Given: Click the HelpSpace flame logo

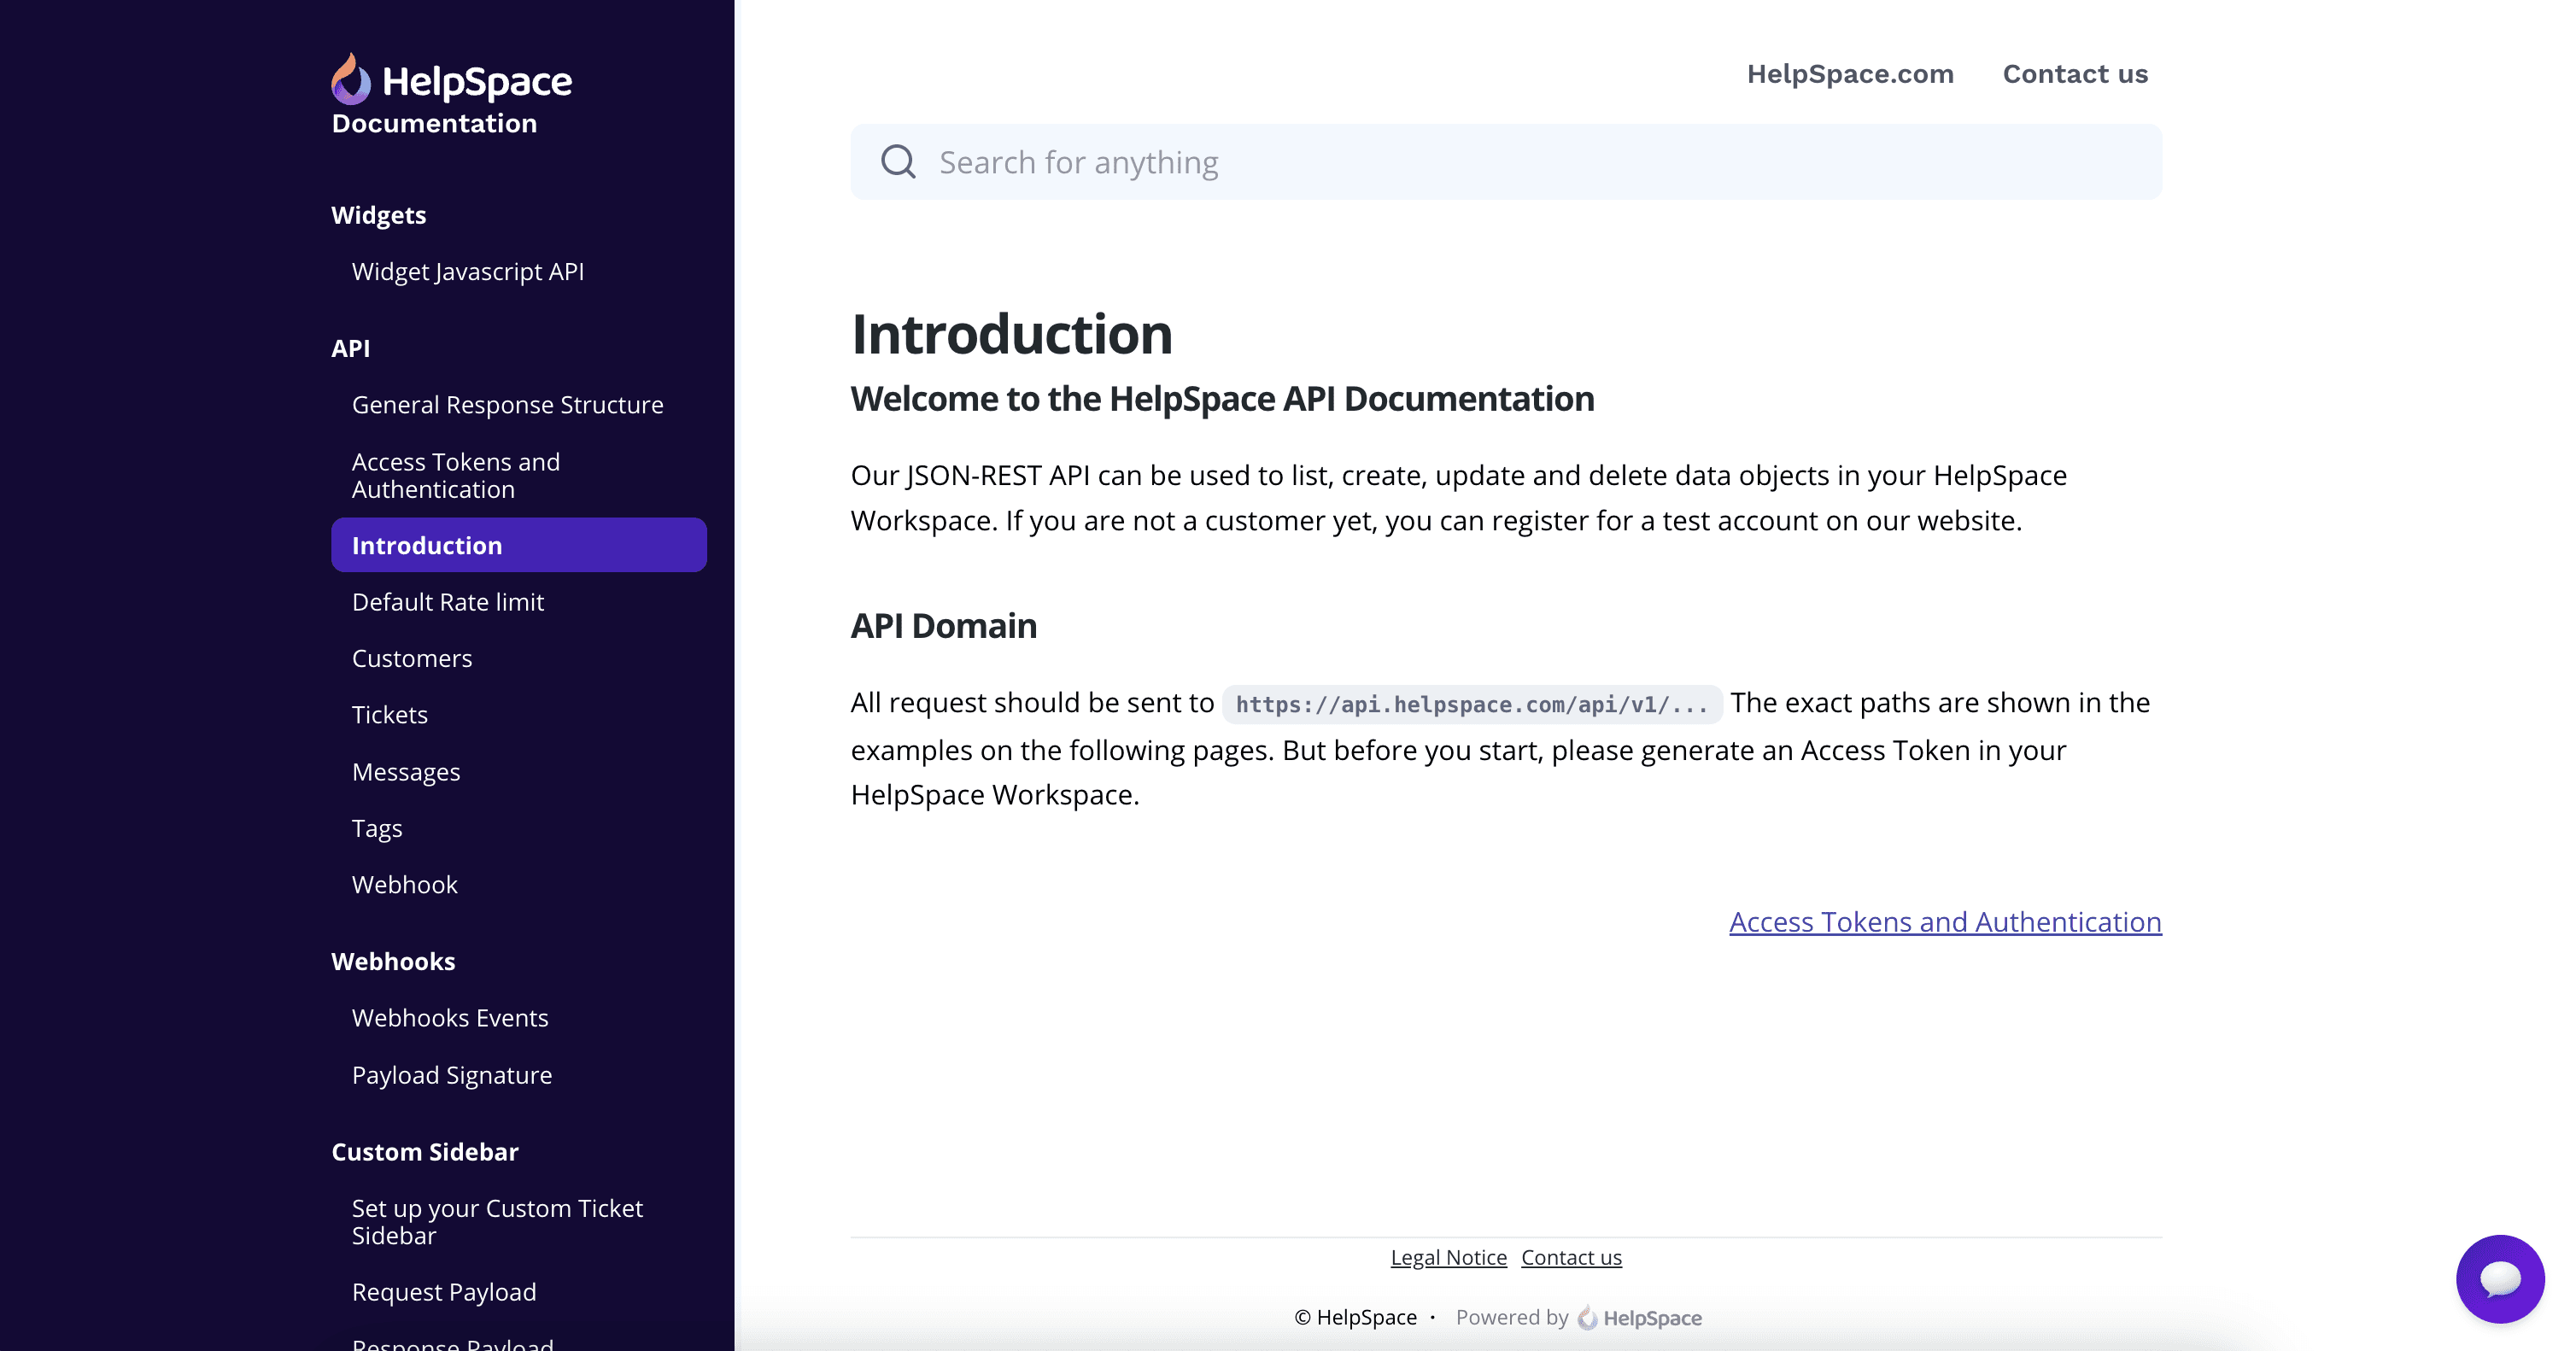Looking at the screenshot, I should pyautogui.click(x=351, y=79).
